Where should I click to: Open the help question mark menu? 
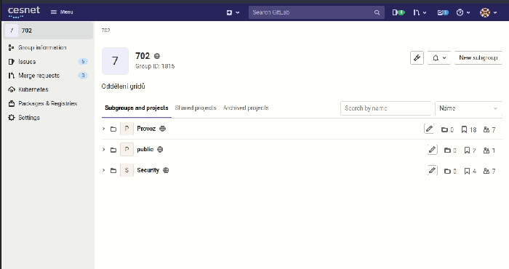click(x=463, y=12)
